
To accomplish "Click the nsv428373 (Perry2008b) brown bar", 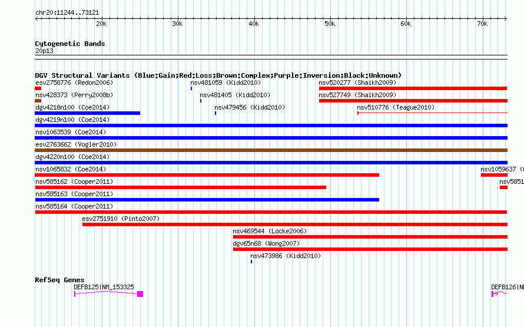I will [38, 101].
